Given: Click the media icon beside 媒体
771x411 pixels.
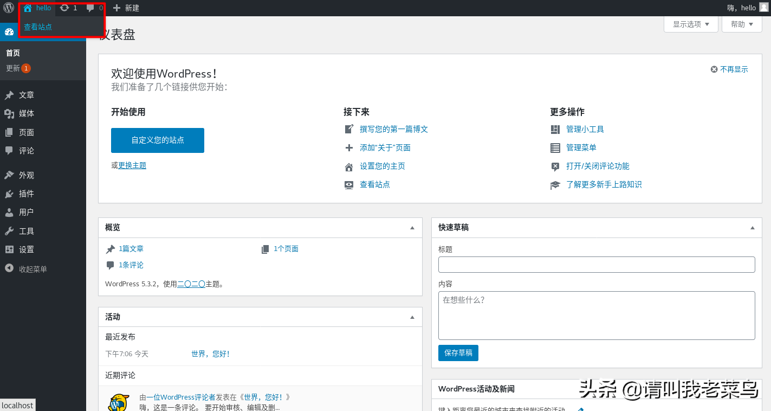Looking at the screenshot, I should 9,113.
